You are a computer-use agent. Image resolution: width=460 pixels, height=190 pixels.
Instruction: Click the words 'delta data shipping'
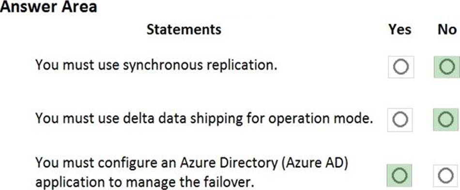pos(183,118)
